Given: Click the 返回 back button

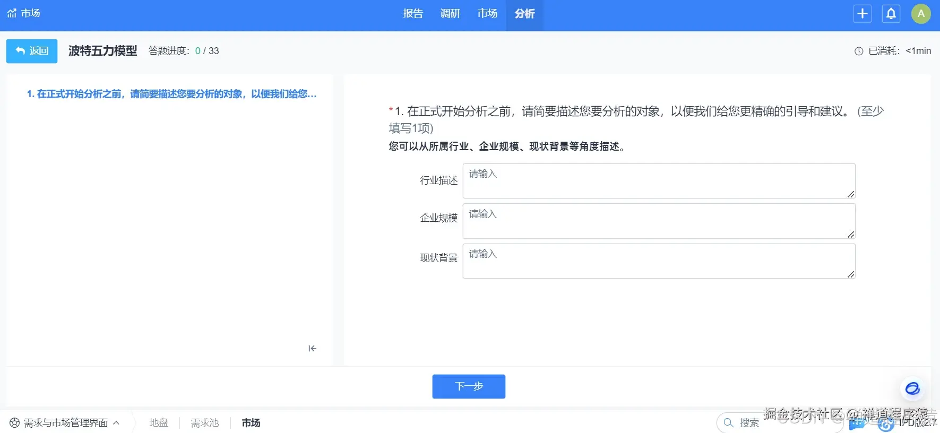Looking at the screenshot, I should [32, 51].
